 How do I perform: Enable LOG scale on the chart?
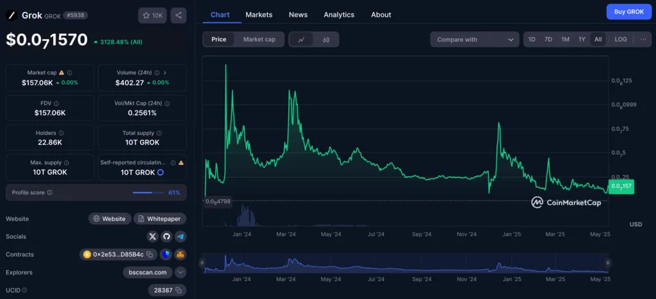620,40
